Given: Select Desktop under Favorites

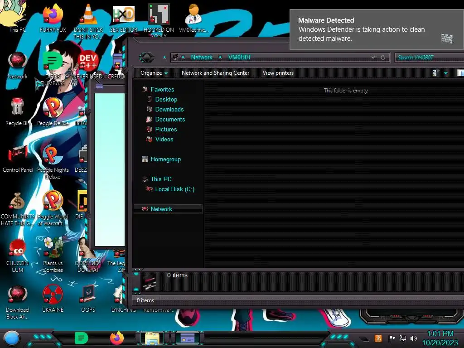Looking at the screenshot, I should [x=166, y=99].
